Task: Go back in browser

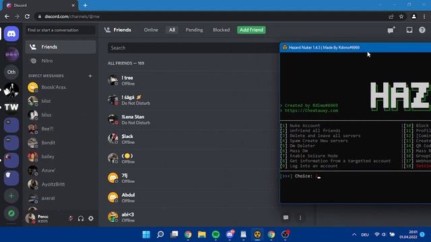Action: 7,16
